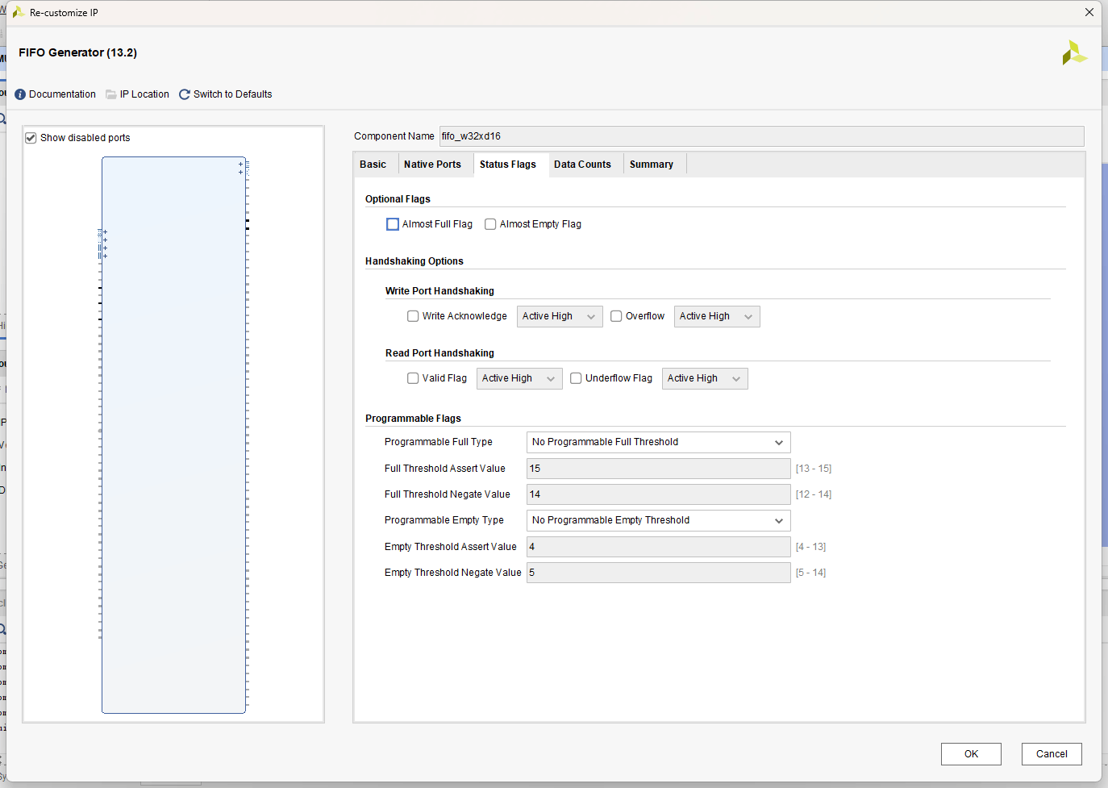This screenshot has width=1108, height=788.
Task: Click the Documentation info icon
Action: pos(20,94)
